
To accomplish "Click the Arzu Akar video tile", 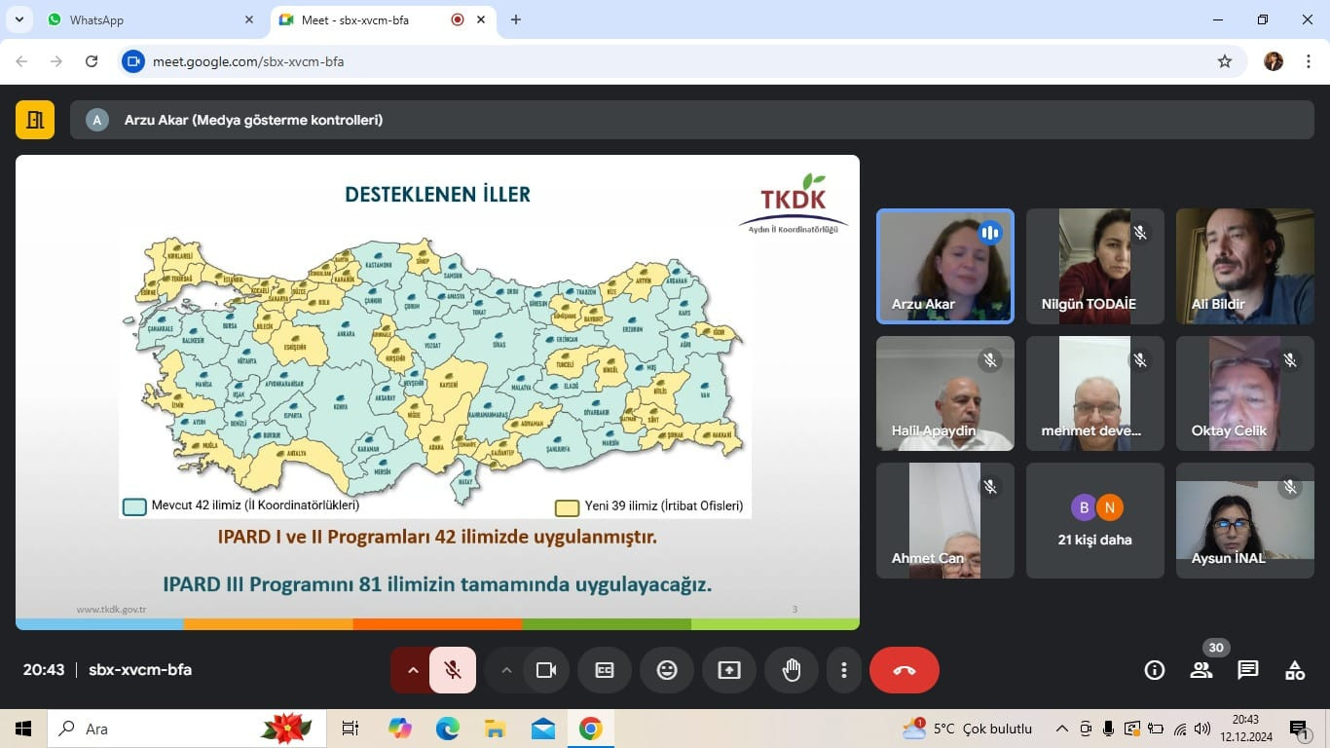I will pyautogui.click(x=944, y=266).
